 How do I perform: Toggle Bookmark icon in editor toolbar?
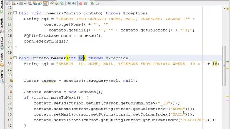pos(62,3)
